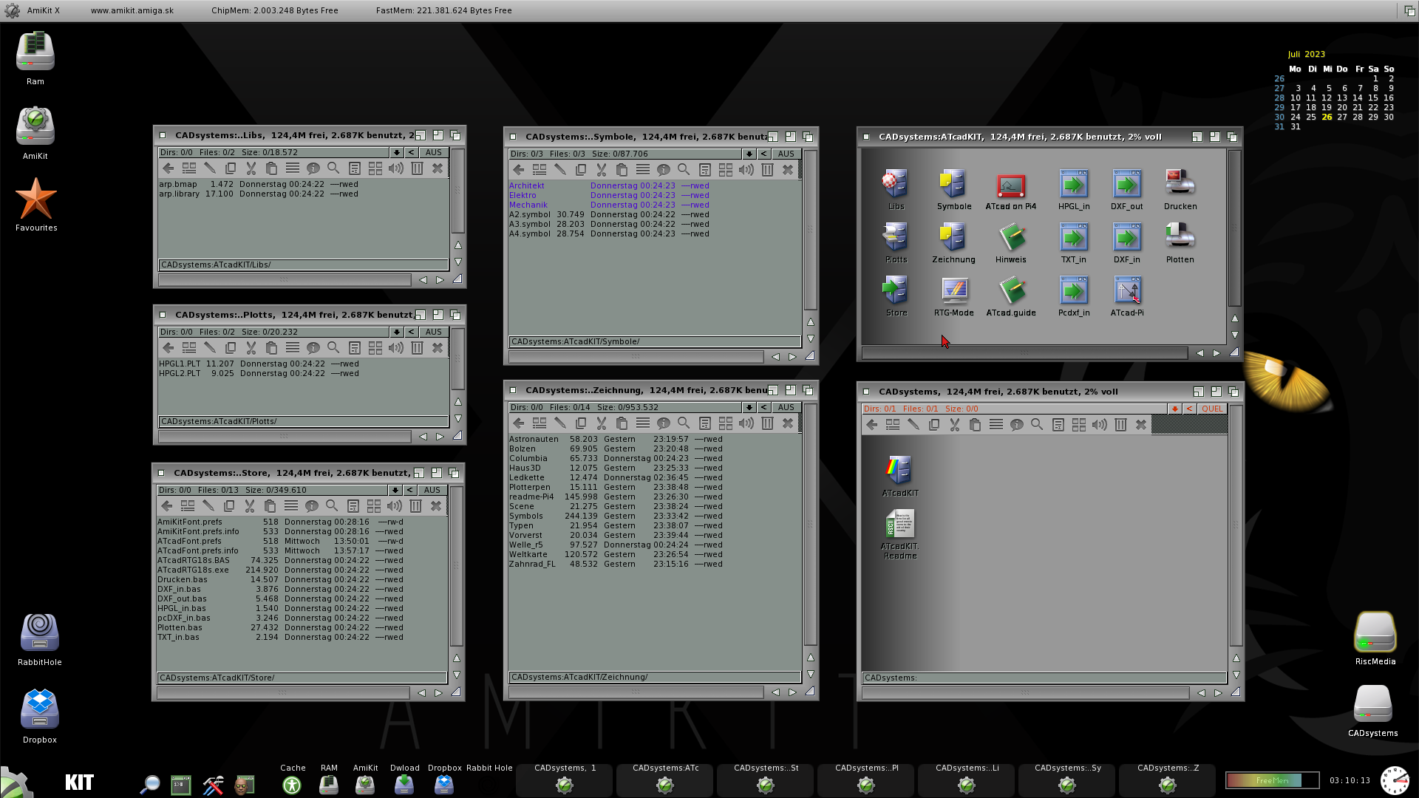1419x798 pixels.
Task: Toggle the QUEL button in CADsystems window
Action: 1211,409
